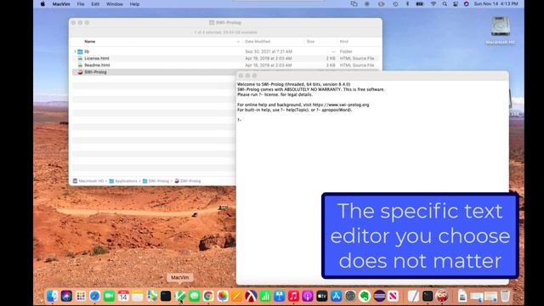Launch Google Chrome from dock
Image resolution: width=544 pixels, height=306 pixels.
click(208, 296)
